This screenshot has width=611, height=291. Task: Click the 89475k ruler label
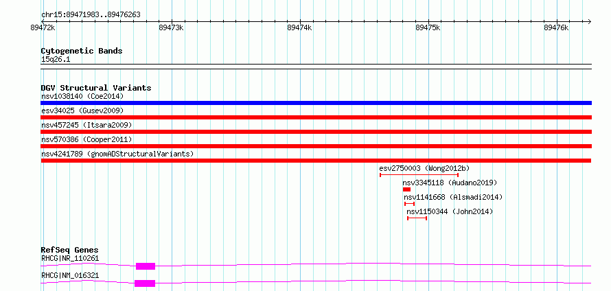428,27
